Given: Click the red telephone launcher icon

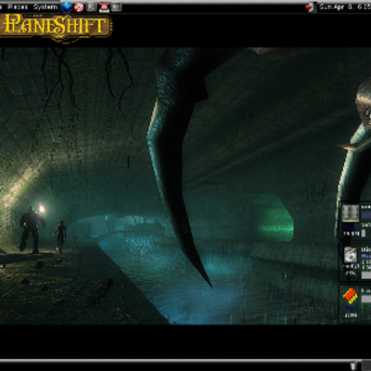Looking at the screenshot, I should tap(104, 6).
